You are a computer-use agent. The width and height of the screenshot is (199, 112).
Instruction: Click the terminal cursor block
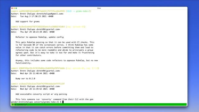pyautogui.click(x=63, y=102)
